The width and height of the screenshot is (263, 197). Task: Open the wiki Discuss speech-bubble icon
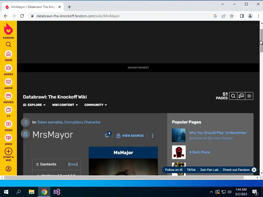click(x=241, y=96)
